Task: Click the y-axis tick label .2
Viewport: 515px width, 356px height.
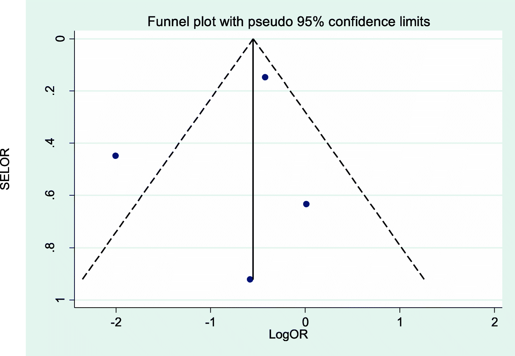Action: pyautogui.click(x=52, y=91)
